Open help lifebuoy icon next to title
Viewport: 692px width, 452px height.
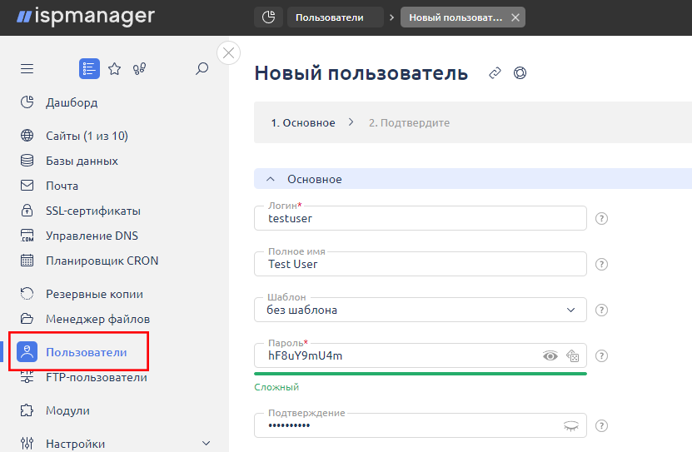[x=520, y=72]
